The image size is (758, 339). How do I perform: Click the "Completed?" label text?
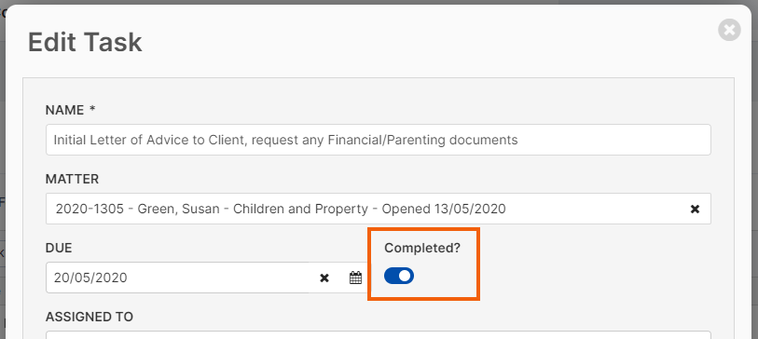point(422,249)
